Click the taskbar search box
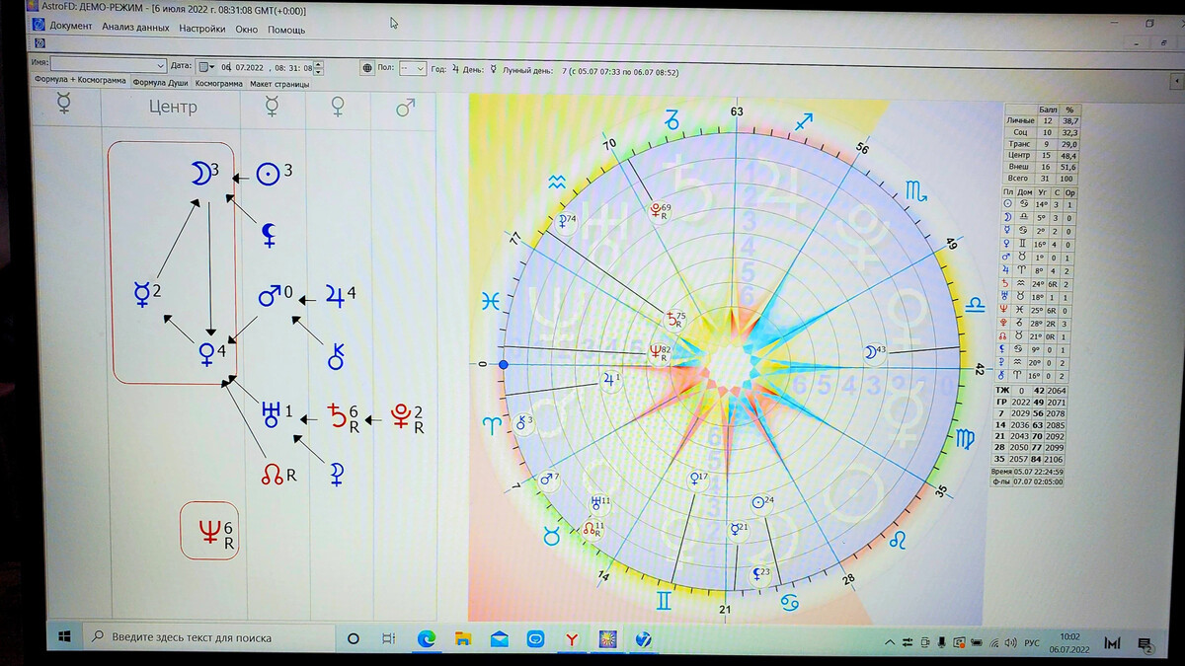 pos(210,638)
